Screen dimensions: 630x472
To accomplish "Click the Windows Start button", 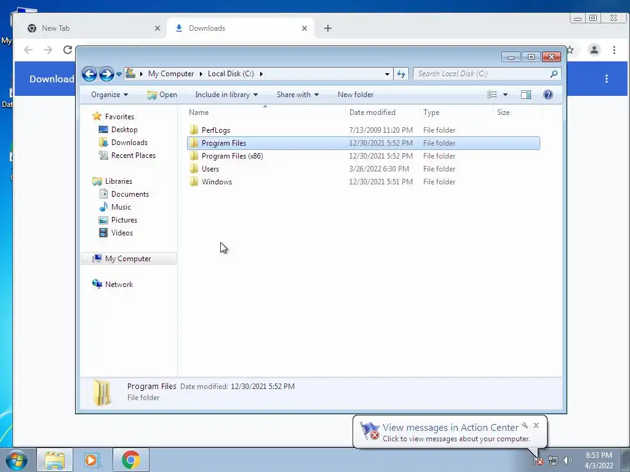I will pos(17,460).
